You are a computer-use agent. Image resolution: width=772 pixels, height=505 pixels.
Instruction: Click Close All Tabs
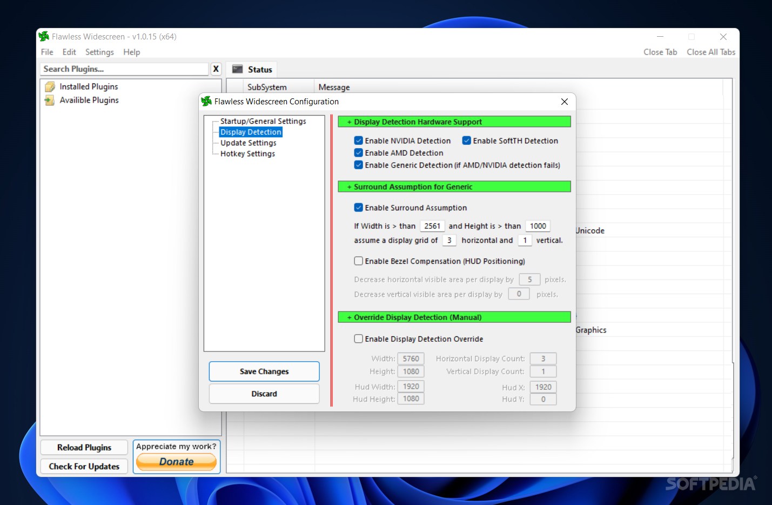click(711, 52)
